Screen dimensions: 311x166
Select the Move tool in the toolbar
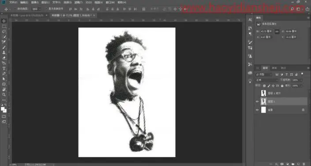(4, 21)
